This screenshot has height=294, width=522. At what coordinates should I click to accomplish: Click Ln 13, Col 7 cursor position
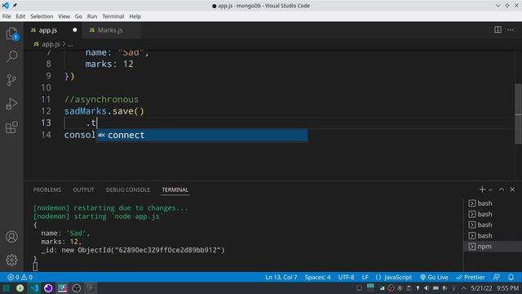[281, 278]
